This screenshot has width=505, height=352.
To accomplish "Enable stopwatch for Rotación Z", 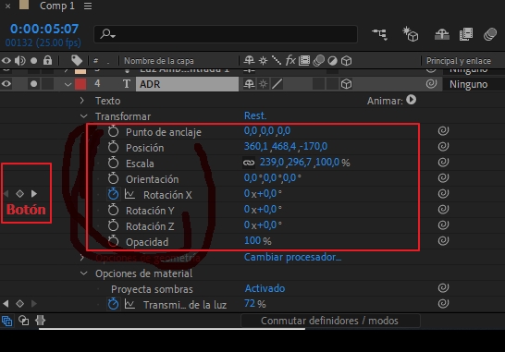I will click(113, 225).
